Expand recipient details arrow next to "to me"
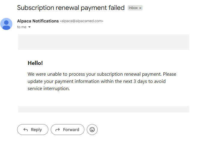Image resolution: width=218 pixels, height=149 pixels. [29, 27]
